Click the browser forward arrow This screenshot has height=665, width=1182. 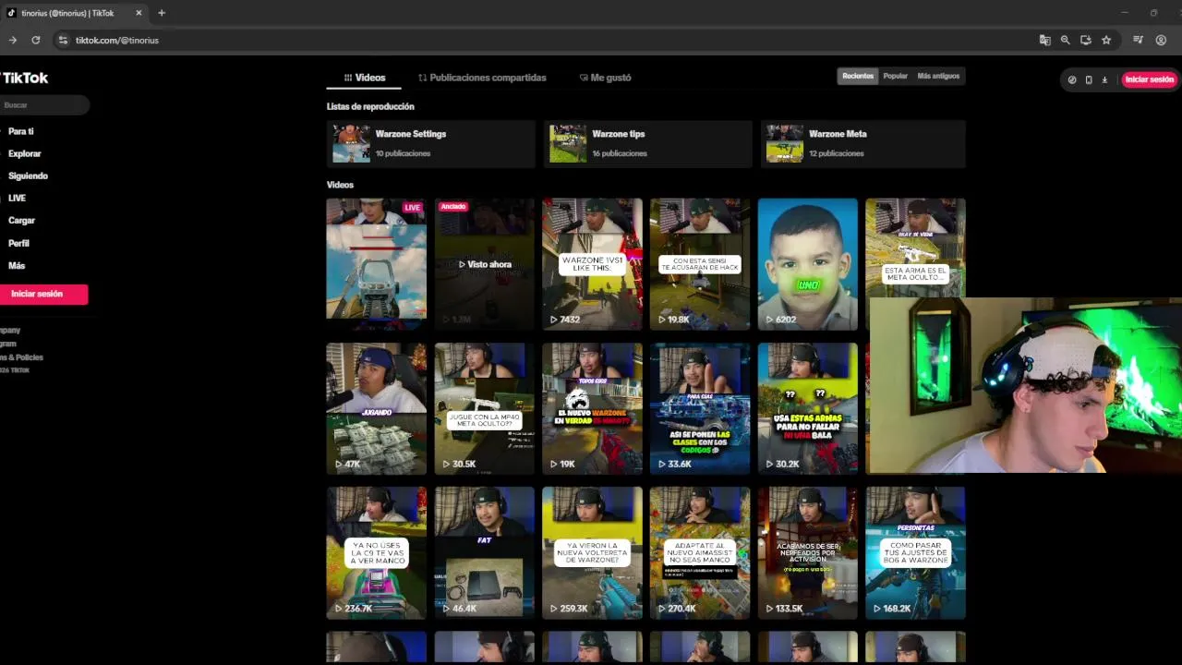(13, 40)
